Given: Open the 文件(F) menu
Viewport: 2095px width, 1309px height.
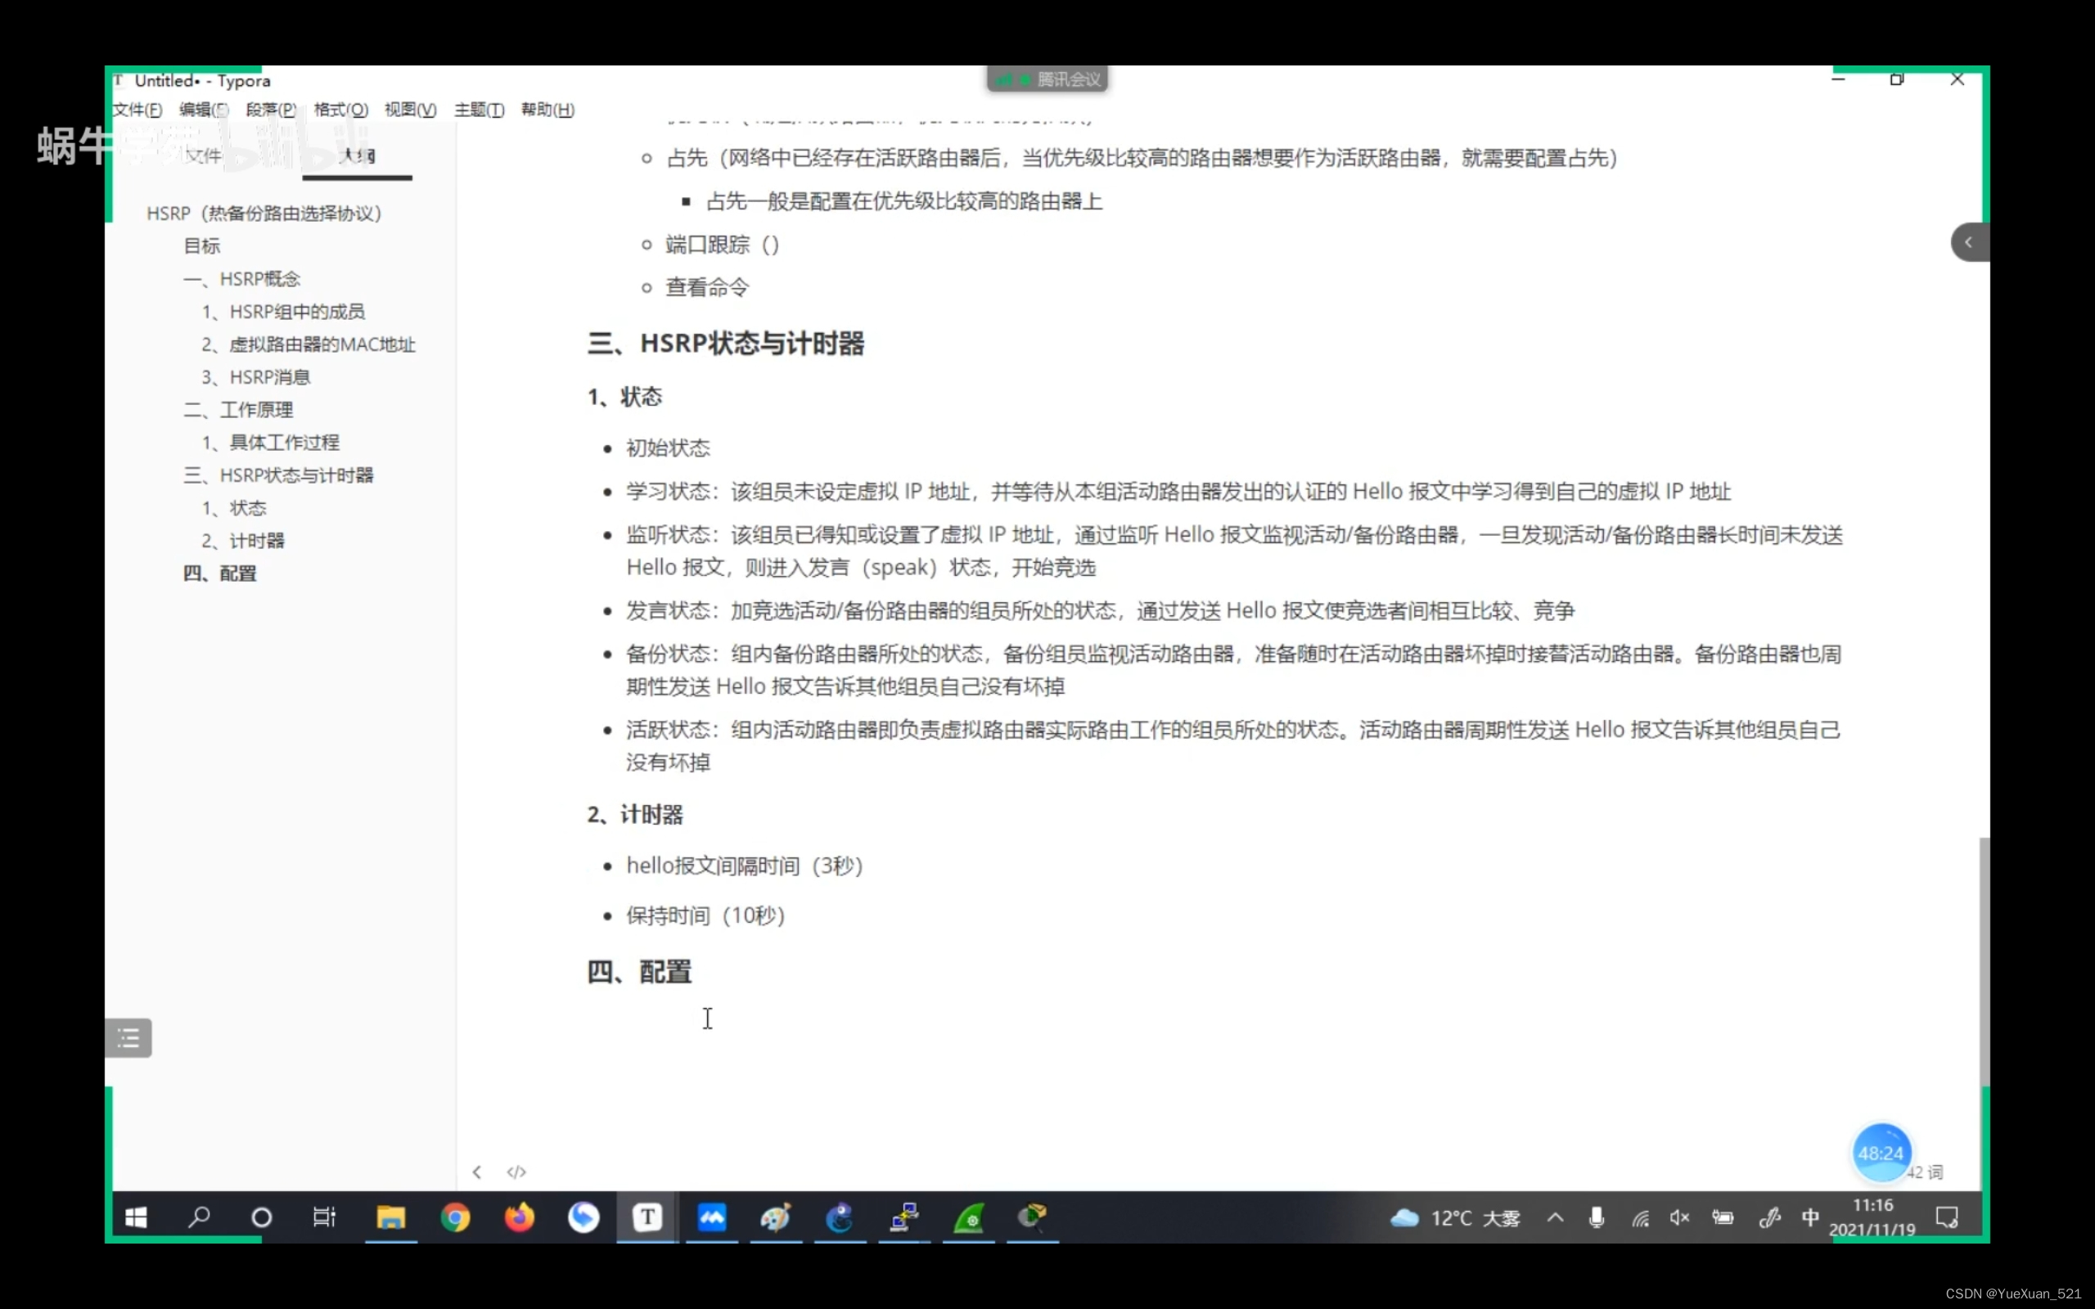Looking at the screenshot, I should (x=137, y=110).
